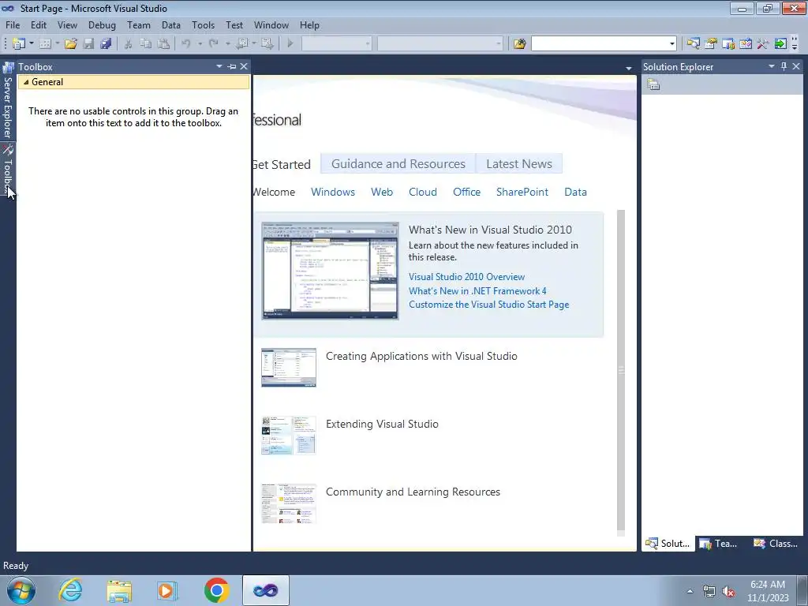808x606 pixels.
Task: Click the muted volume tray icon
Action: [x=728, y=592]
